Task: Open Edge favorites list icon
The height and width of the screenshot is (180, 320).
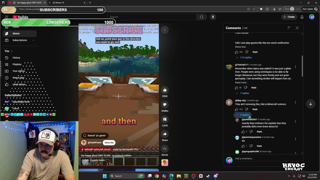Action: pyautogui.click(x=280, y=9)
